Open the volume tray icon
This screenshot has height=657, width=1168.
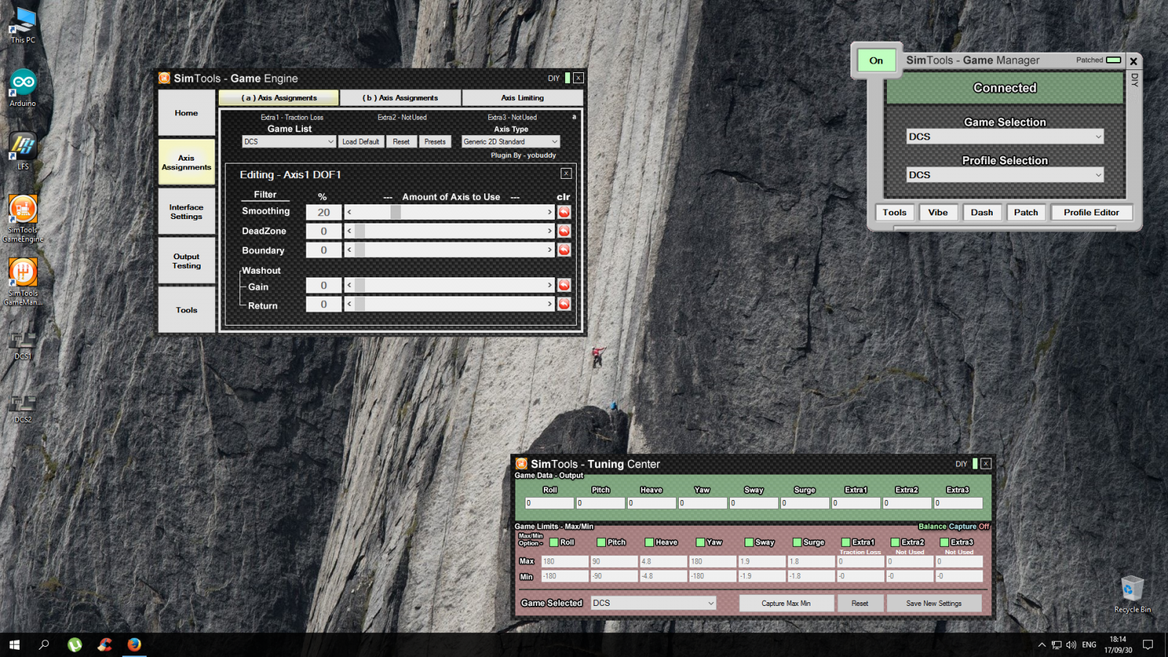pos(1071,645)
